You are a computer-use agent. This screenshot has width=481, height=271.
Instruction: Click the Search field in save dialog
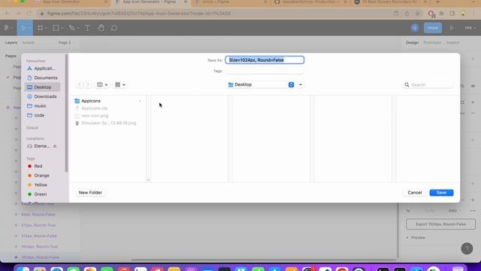coord(428,85)
